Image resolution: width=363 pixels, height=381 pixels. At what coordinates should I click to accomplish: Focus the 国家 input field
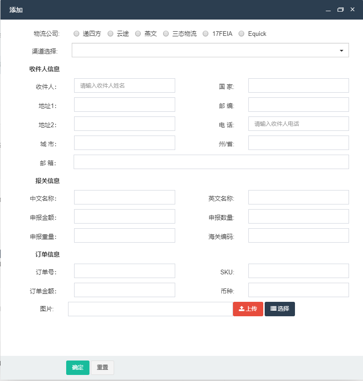(x=299, y=86)
